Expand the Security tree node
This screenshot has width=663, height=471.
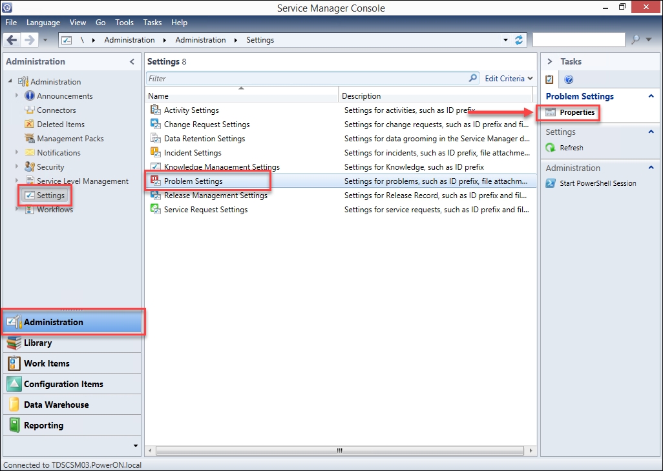pyautogui.click(x=17, y=166)
